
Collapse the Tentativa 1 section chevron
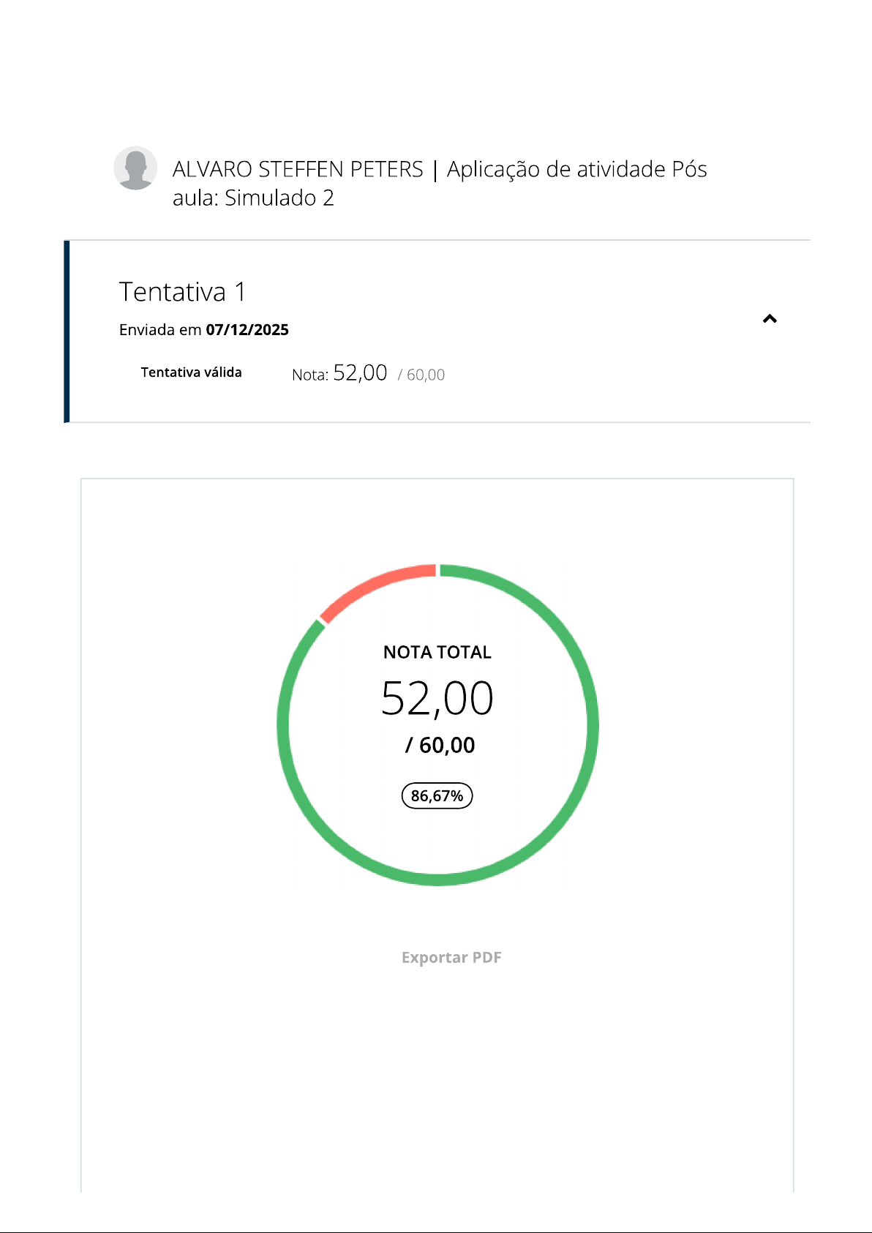[770, 319]
